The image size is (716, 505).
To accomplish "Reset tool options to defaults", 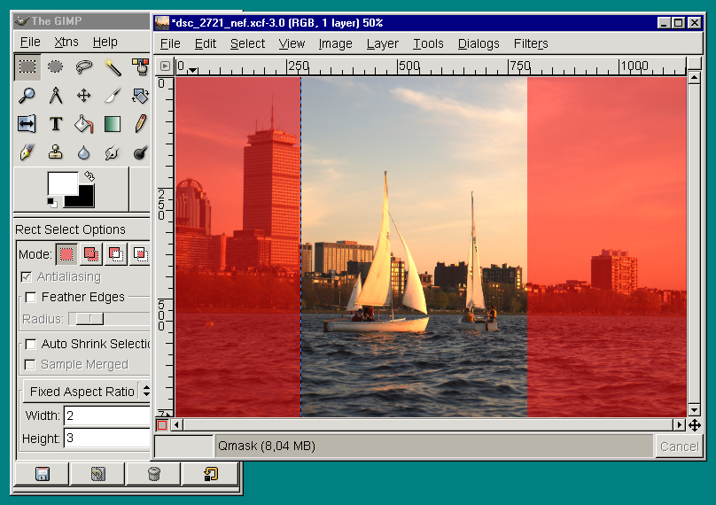I will pyautogui.click(x=211, y=474).
